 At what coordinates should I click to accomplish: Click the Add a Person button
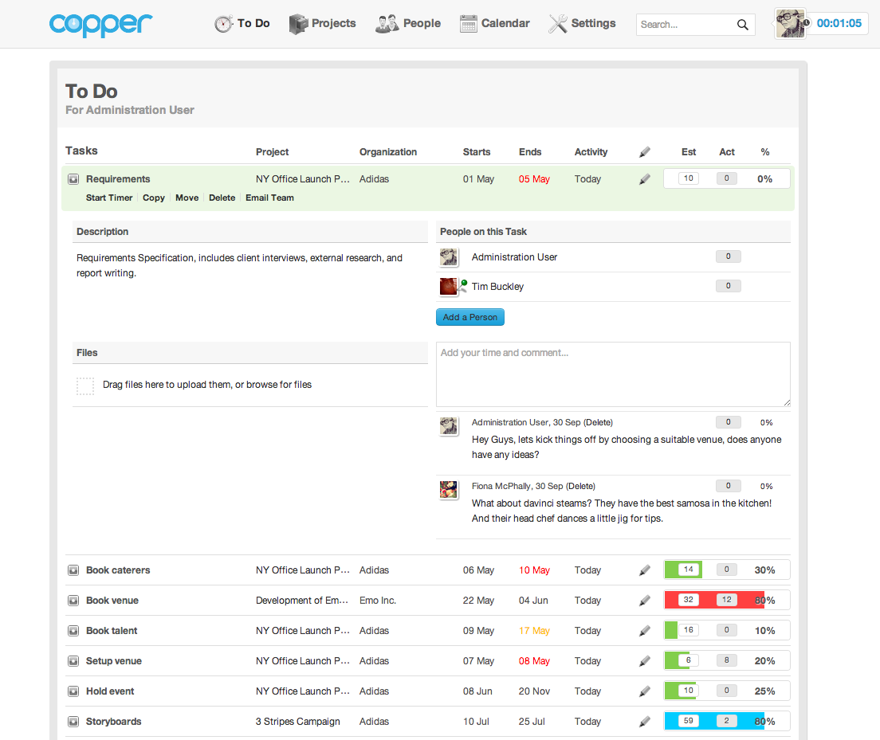pos(469,316)
